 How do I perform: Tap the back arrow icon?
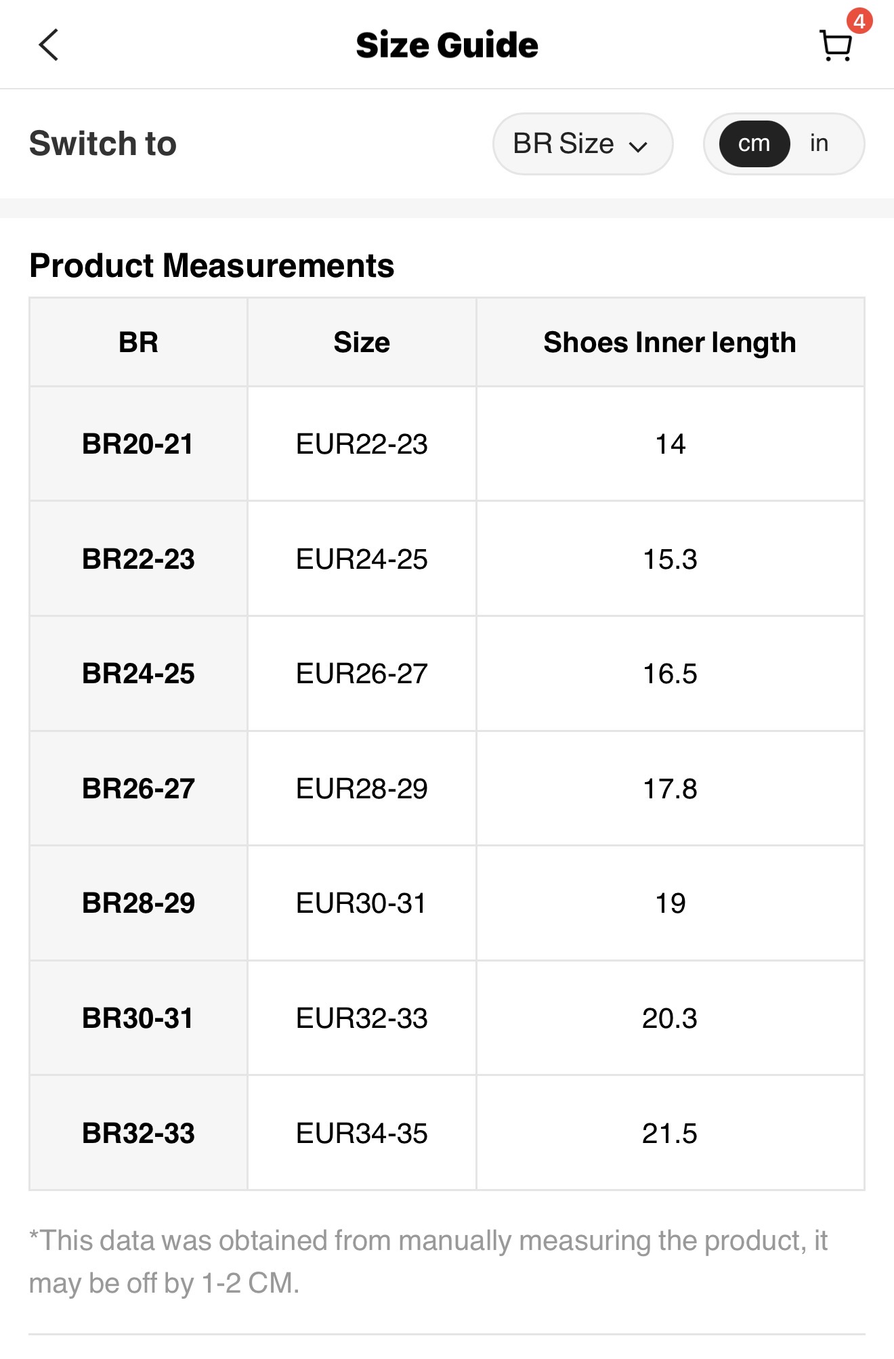[49, 45]
